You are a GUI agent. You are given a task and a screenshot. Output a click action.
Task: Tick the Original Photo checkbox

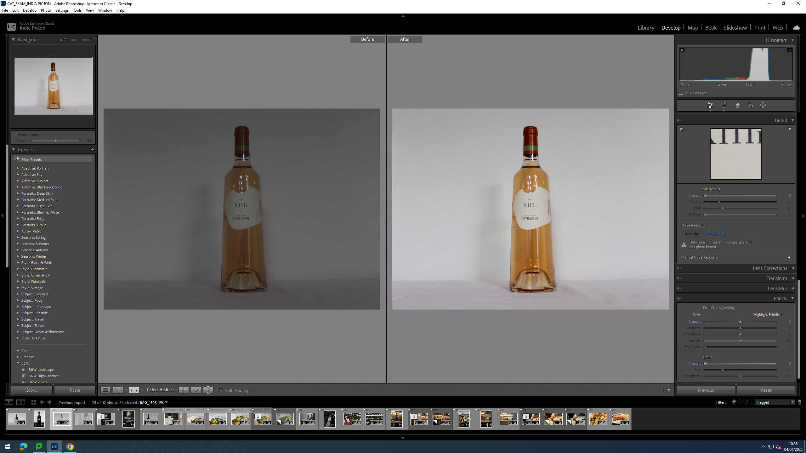coord(681,93)
